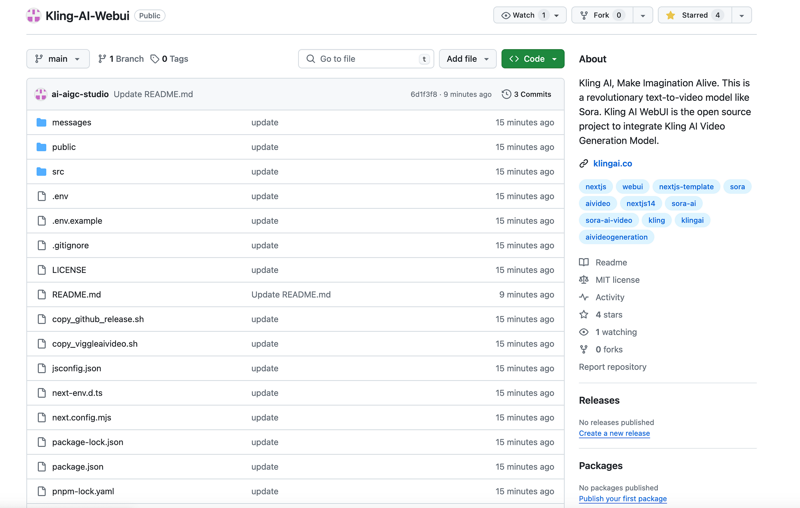Image resolution: width=800 pixels, height=508 pixels.
Task: Click the .gitignore file icon
Action: 42,245
